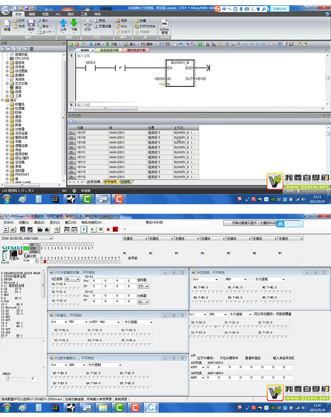Toggle the first S0.7-S0.0 bit checkbox
The image size is (331, 417).
click(x=51, y=288)
